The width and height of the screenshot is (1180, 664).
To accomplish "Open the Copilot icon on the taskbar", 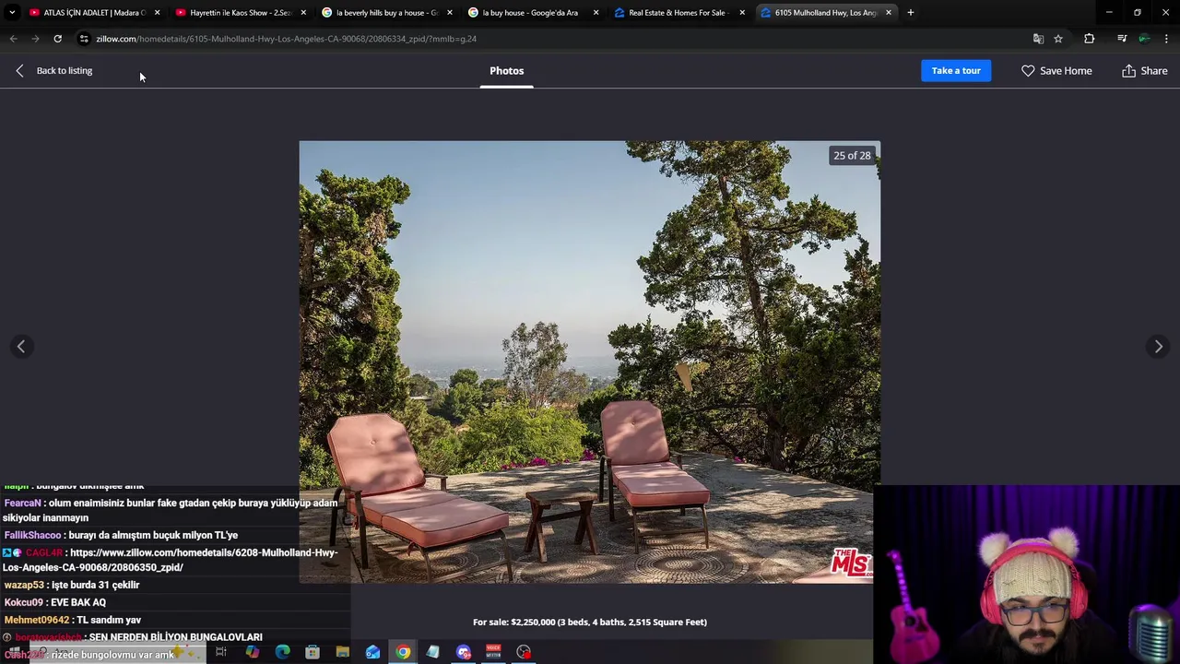I will click(x=252, y=652).
